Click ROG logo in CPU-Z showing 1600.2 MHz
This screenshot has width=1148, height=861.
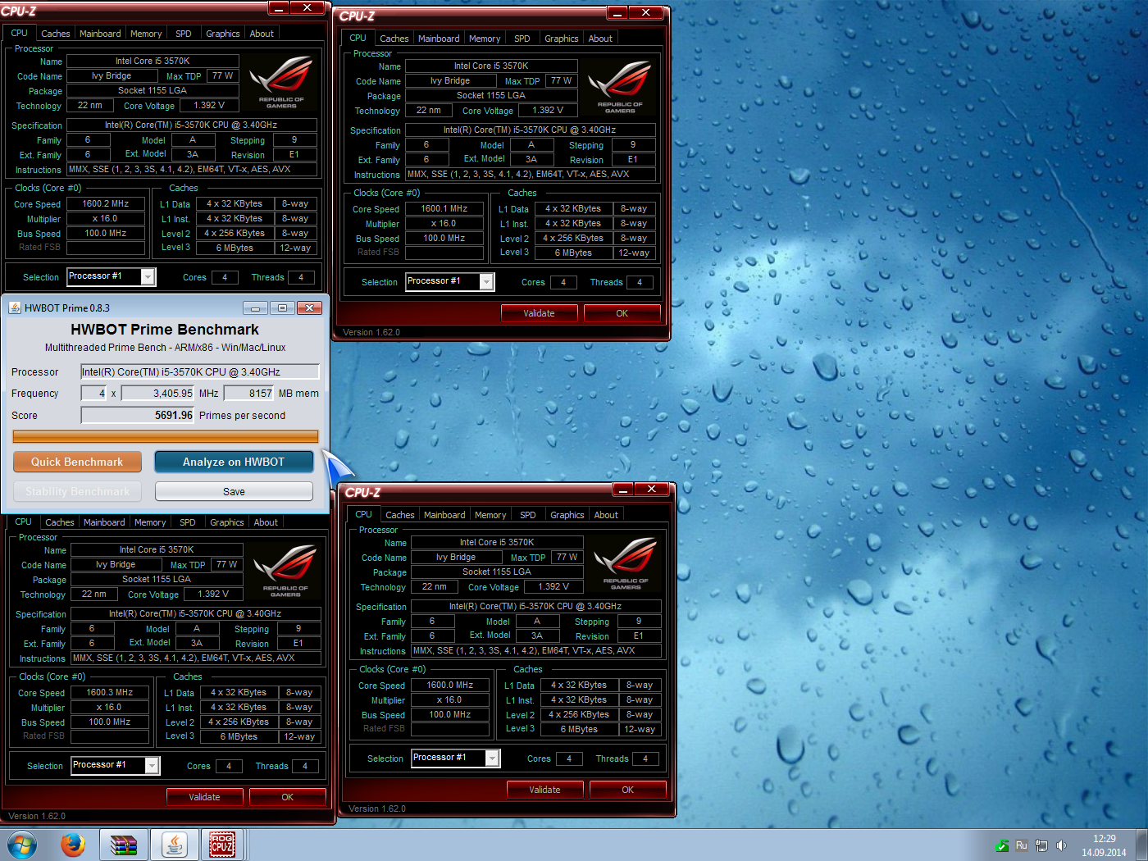[281, 81]
